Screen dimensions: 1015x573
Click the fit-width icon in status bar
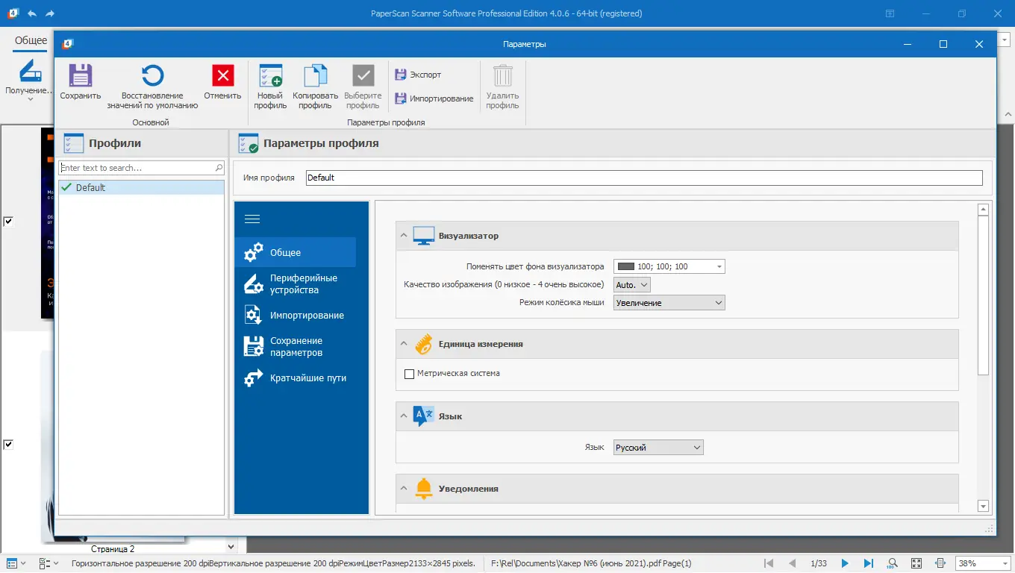(x=940, y=563)
